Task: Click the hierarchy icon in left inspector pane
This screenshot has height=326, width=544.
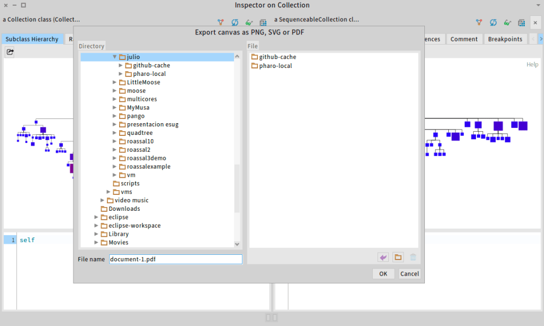Action: pyautogui.click(x=220, y=22)
